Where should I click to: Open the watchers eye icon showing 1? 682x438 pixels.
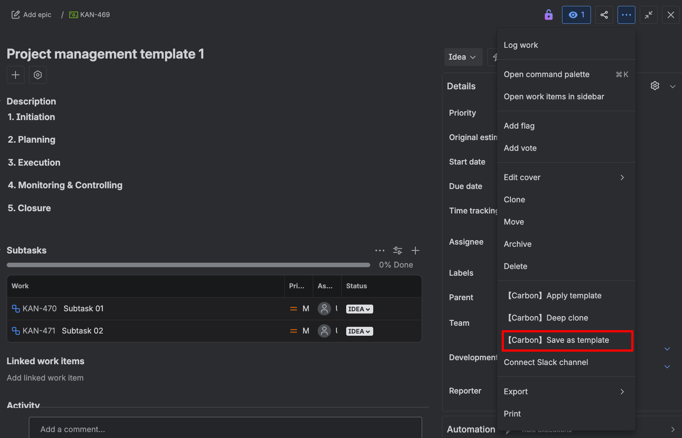pyautogui.click(x=576, y=15)
